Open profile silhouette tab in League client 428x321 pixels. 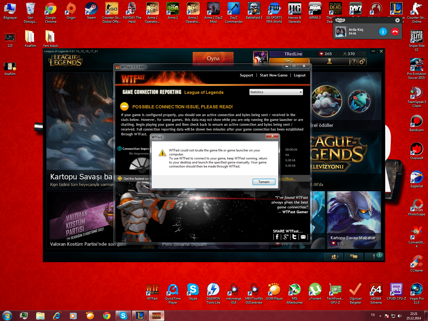(330, 62)
